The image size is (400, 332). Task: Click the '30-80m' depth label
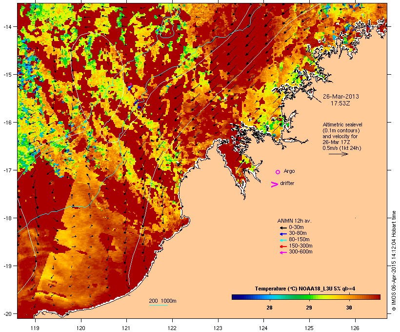[x=298, y=233]
